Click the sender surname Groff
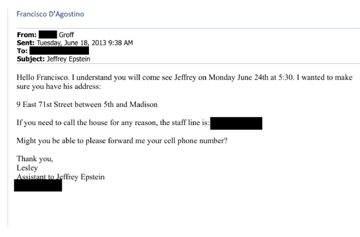This screenshot has width=360, height=237. tap(66, 35)
